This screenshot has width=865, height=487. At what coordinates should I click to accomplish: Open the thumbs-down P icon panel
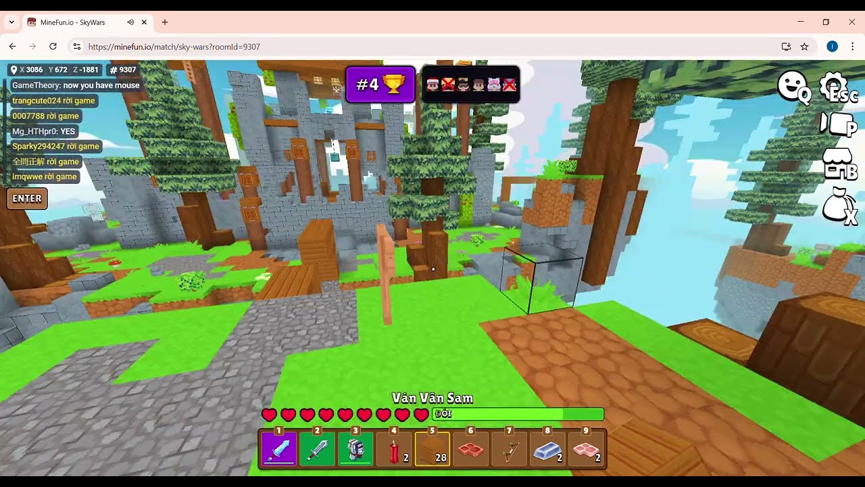(838, 124)
